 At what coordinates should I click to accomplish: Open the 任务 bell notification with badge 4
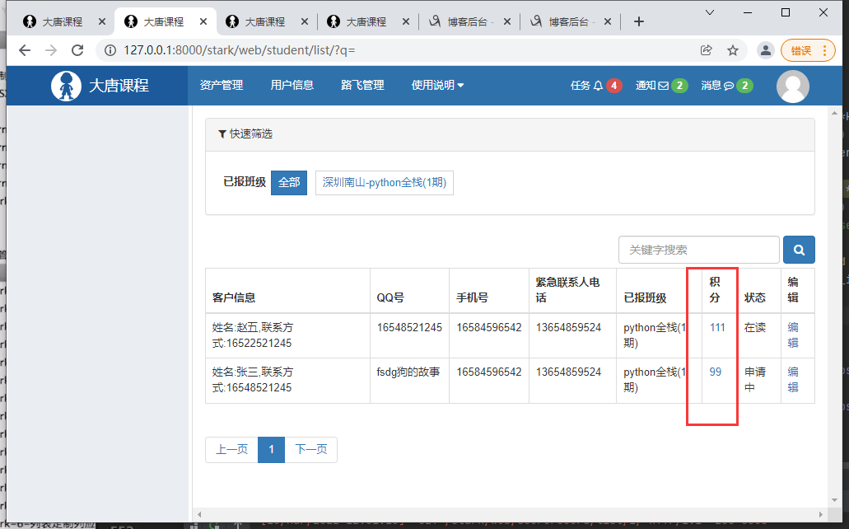[595, 86]
